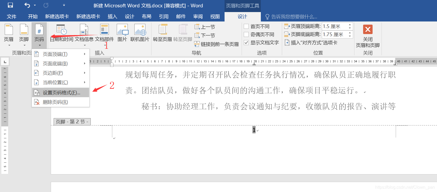Increase 页眉顶端距离 with up stepper
This screenshot has height=192, width=437.
350,25
